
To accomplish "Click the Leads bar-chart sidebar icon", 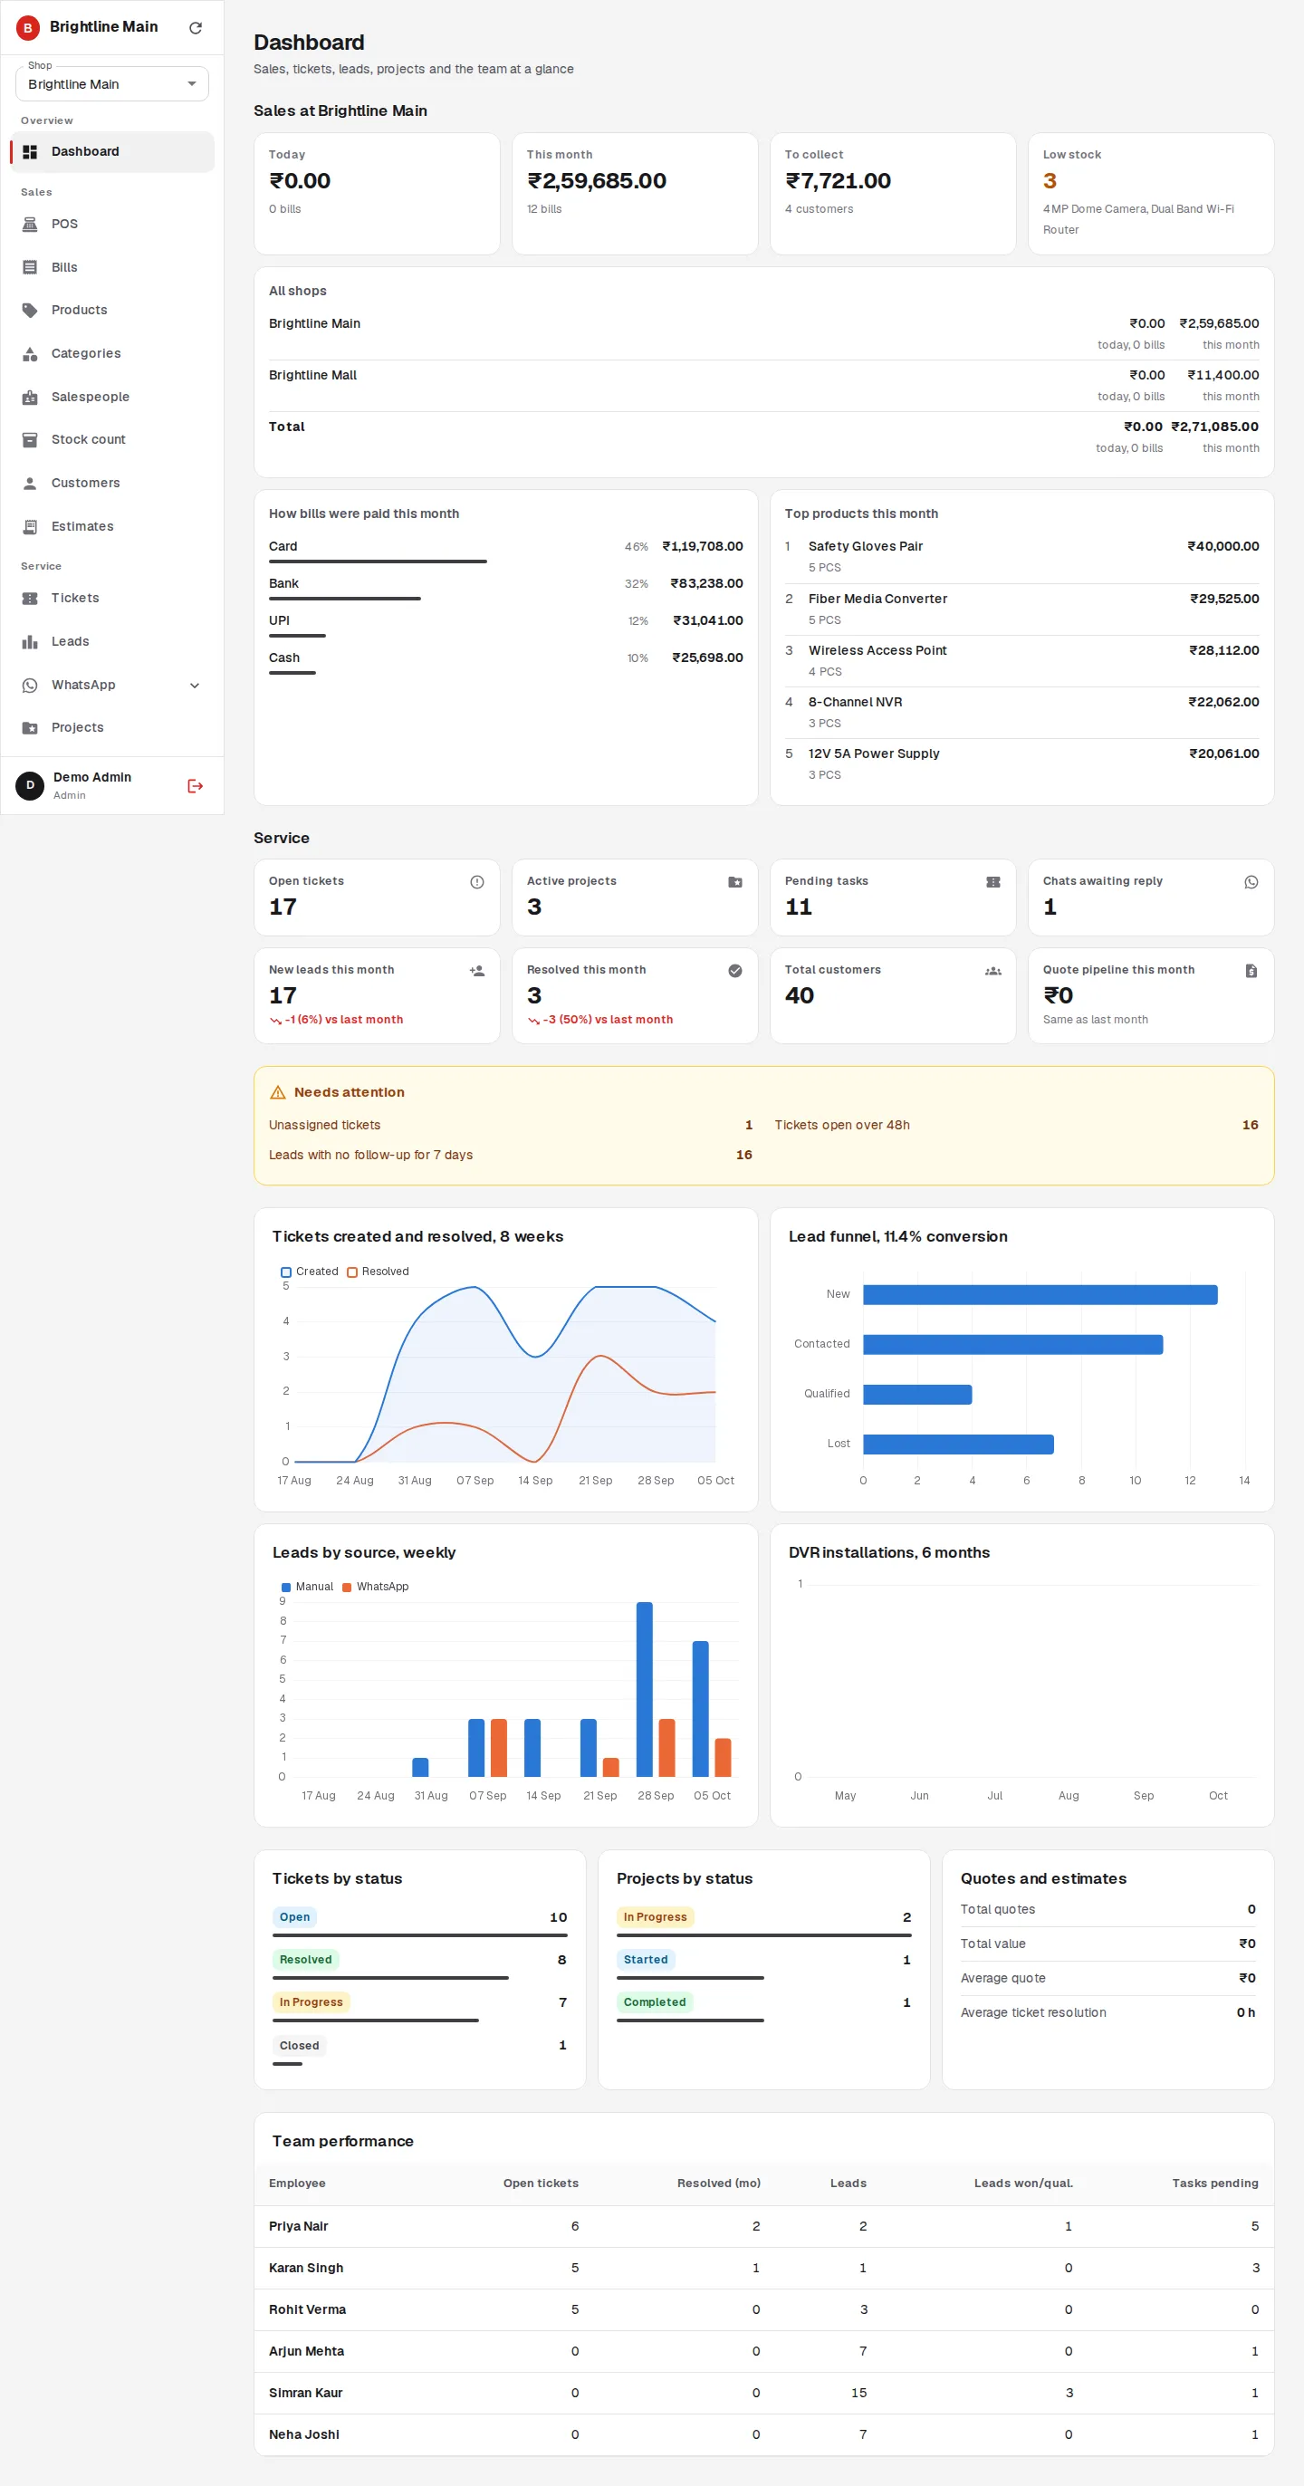I will point(30,642).
